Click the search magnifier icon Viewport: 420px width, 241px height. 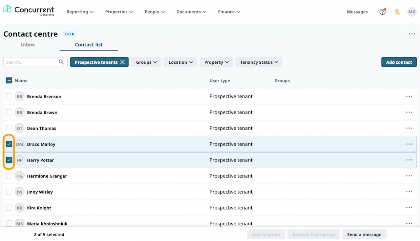coord(61,62)
